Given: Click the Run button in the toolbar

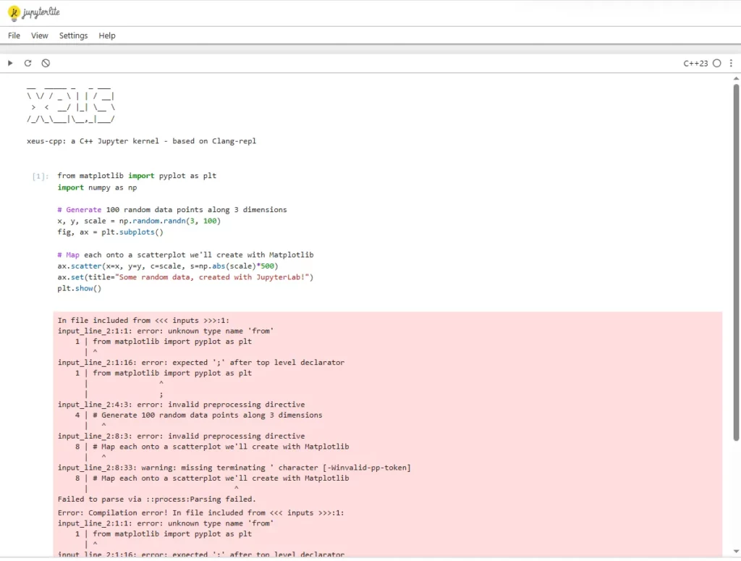Looking at the screenshot, I should (x=10, y=63).
